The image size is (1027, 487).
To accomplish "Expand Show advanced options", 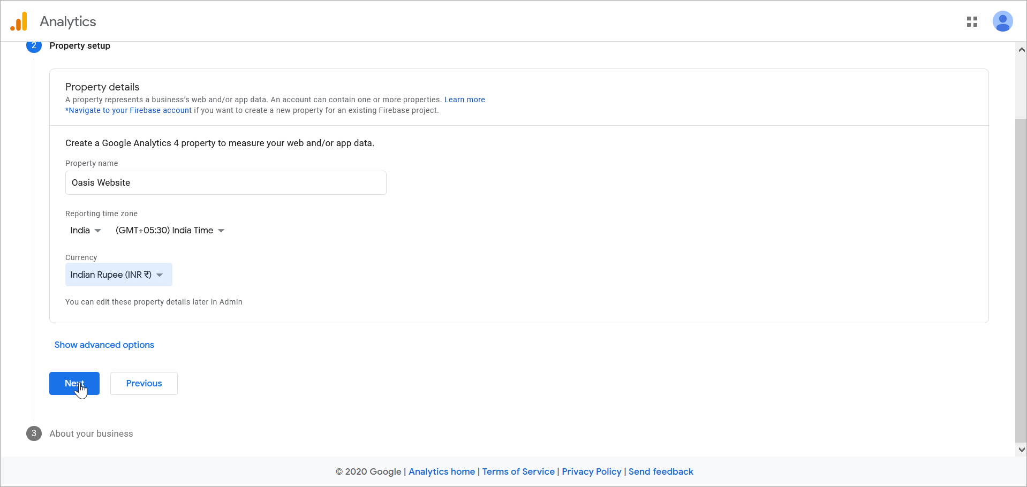I will (104, 345).
